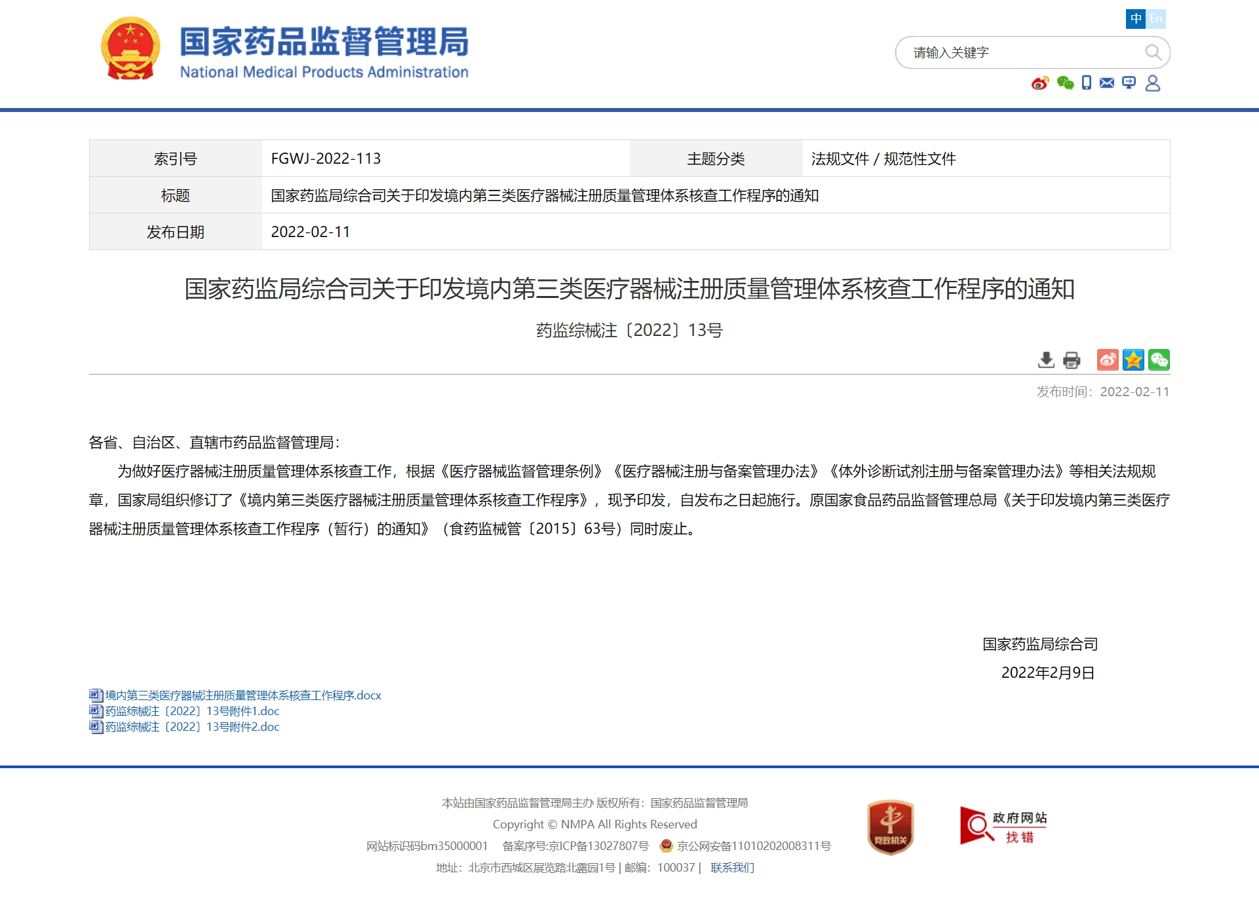Click the keyword search input field

[x=1016, y=52]
